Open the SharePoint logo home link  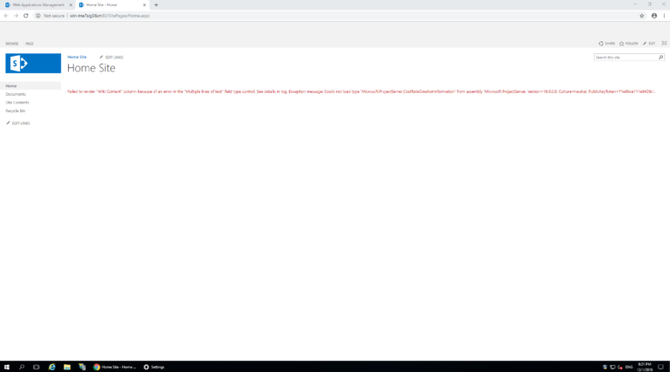pyautogui.click(x=33, y=63)
